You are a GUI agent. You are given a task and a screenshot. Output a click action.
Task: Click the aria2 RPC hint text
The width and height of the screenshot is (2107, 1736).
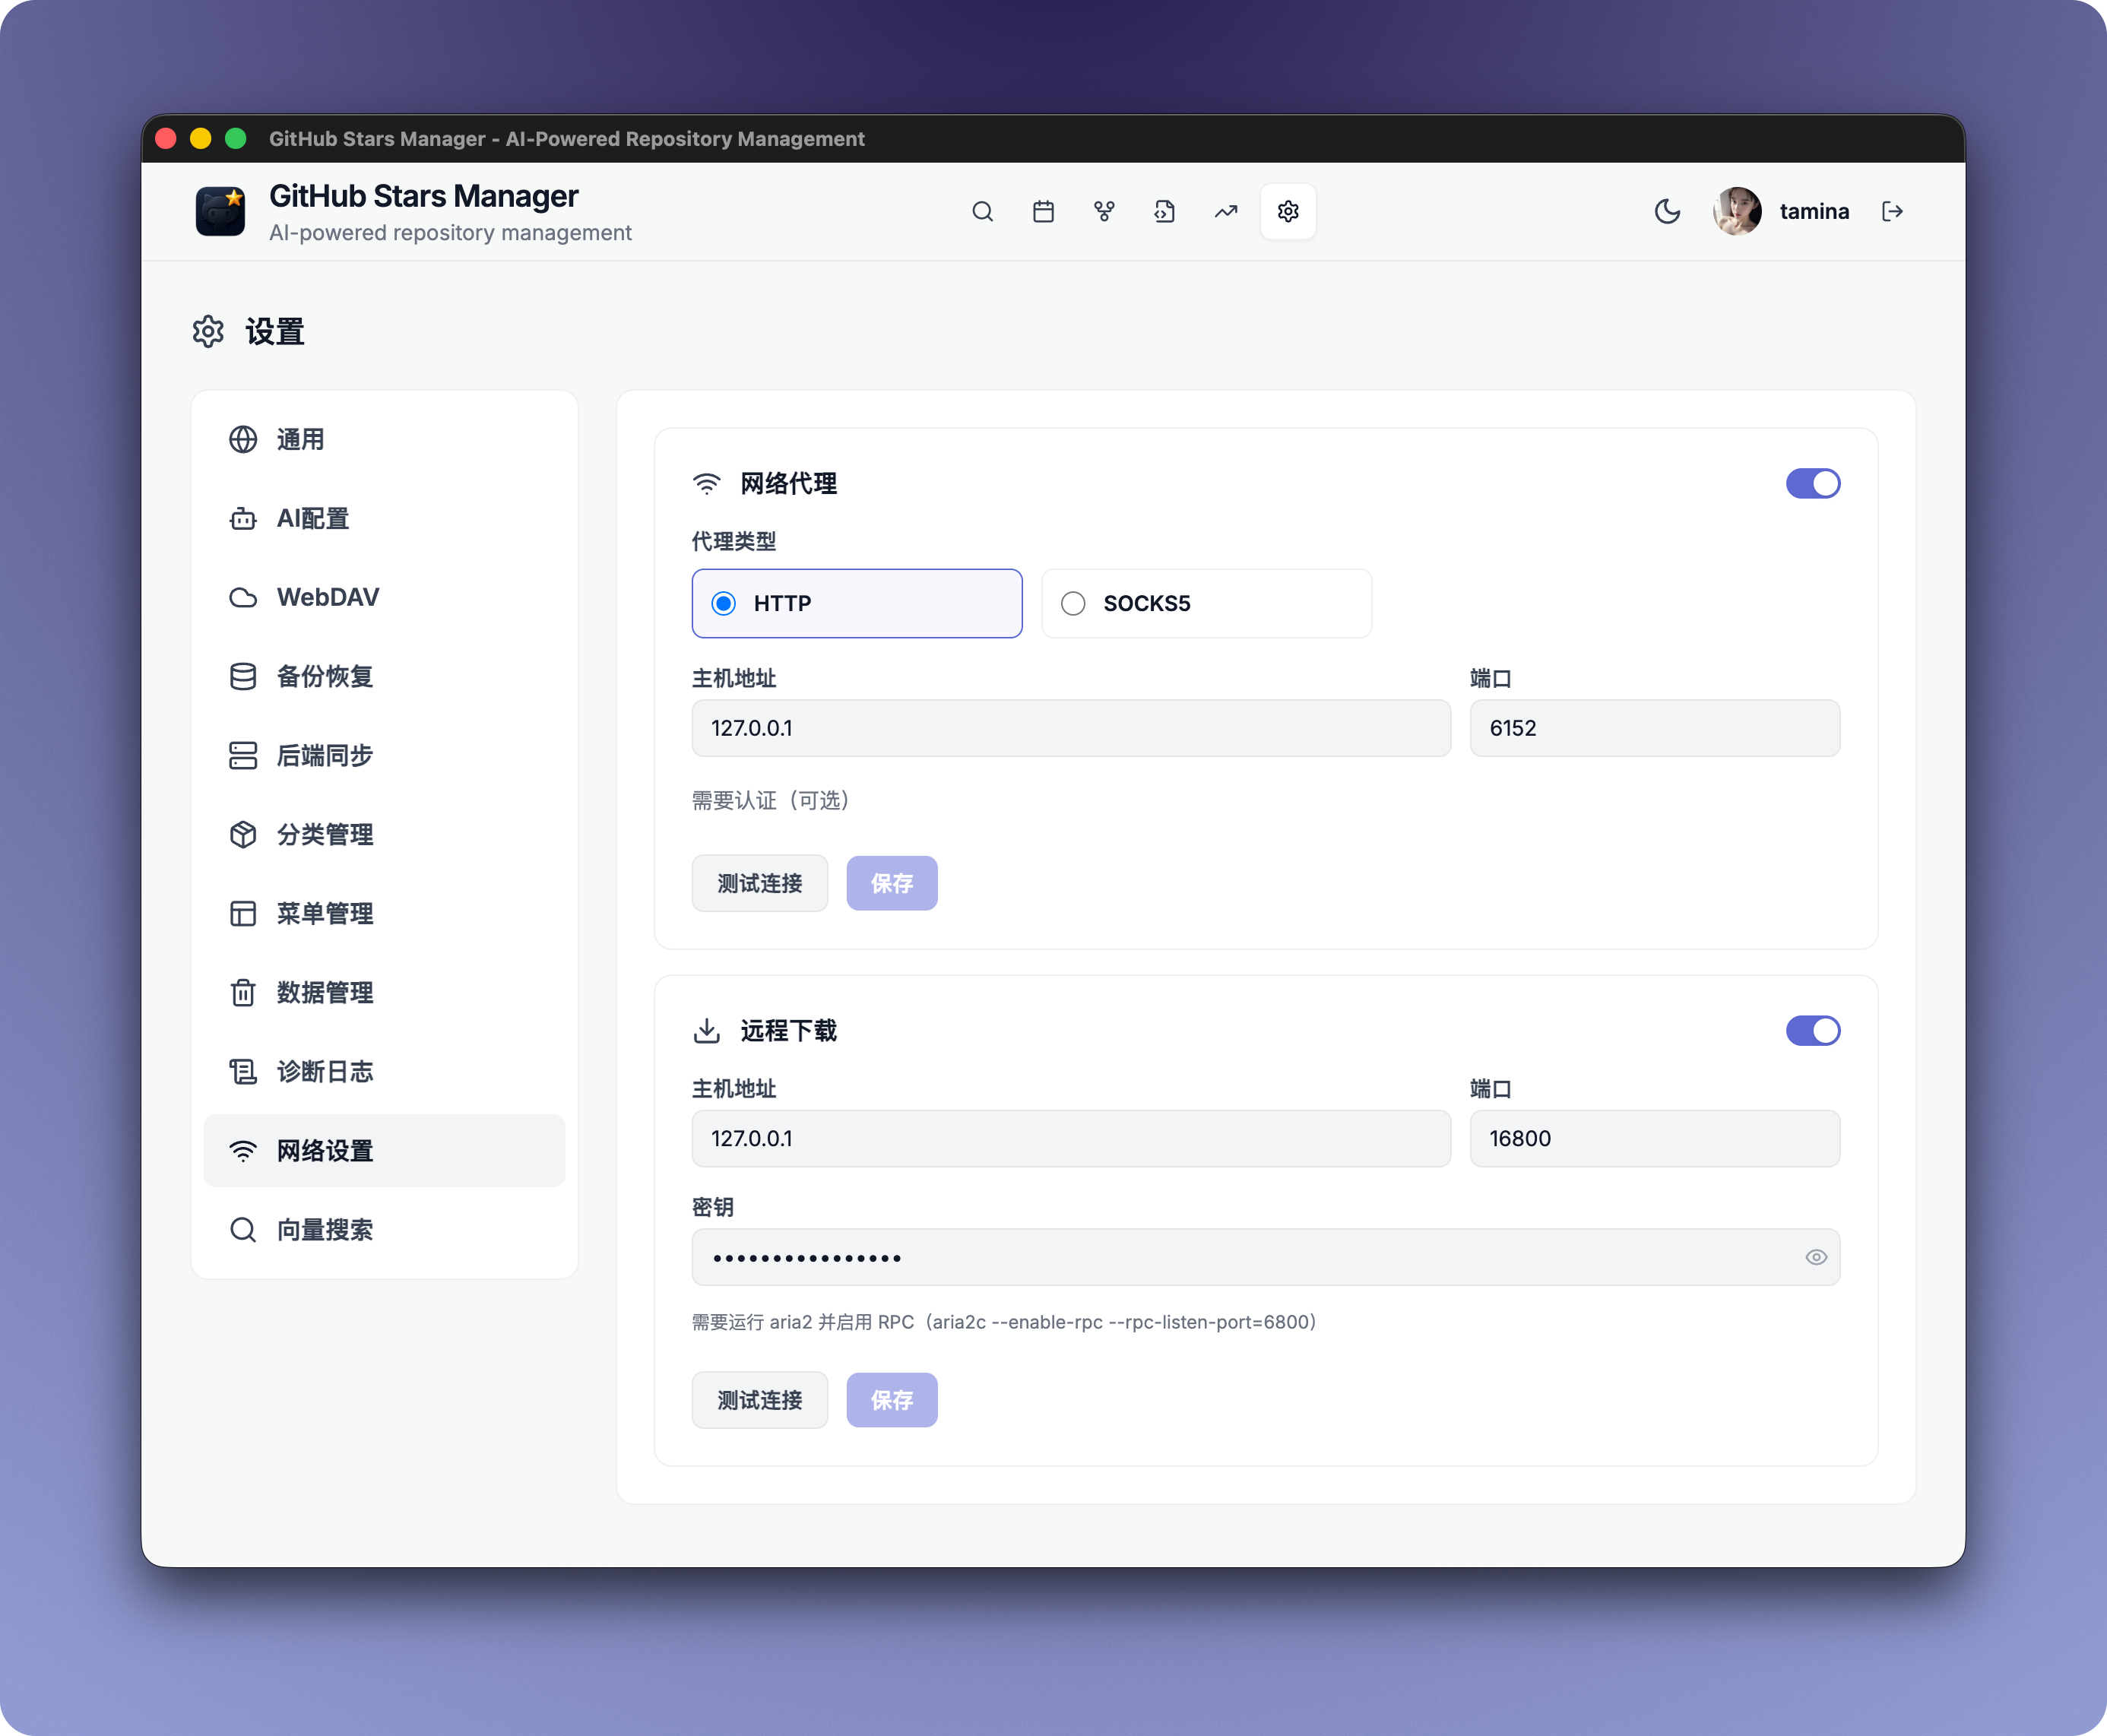tap(1004, 1323)
